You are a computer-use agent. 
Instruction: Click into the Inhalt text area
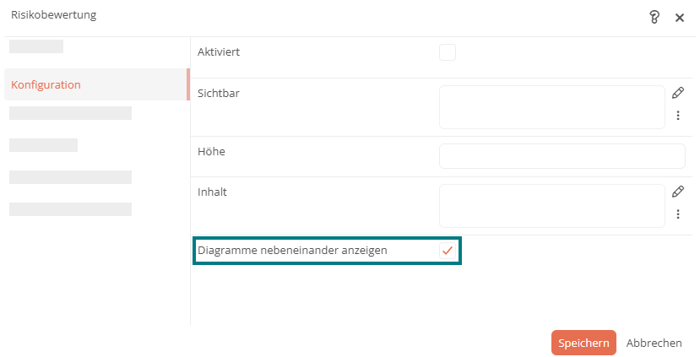(552, 206)
